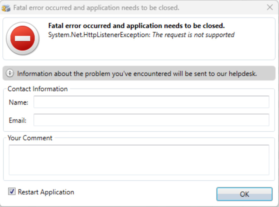Close the fatal error dialog window
This screenshot has width=279, height=207.
(270, 7)
